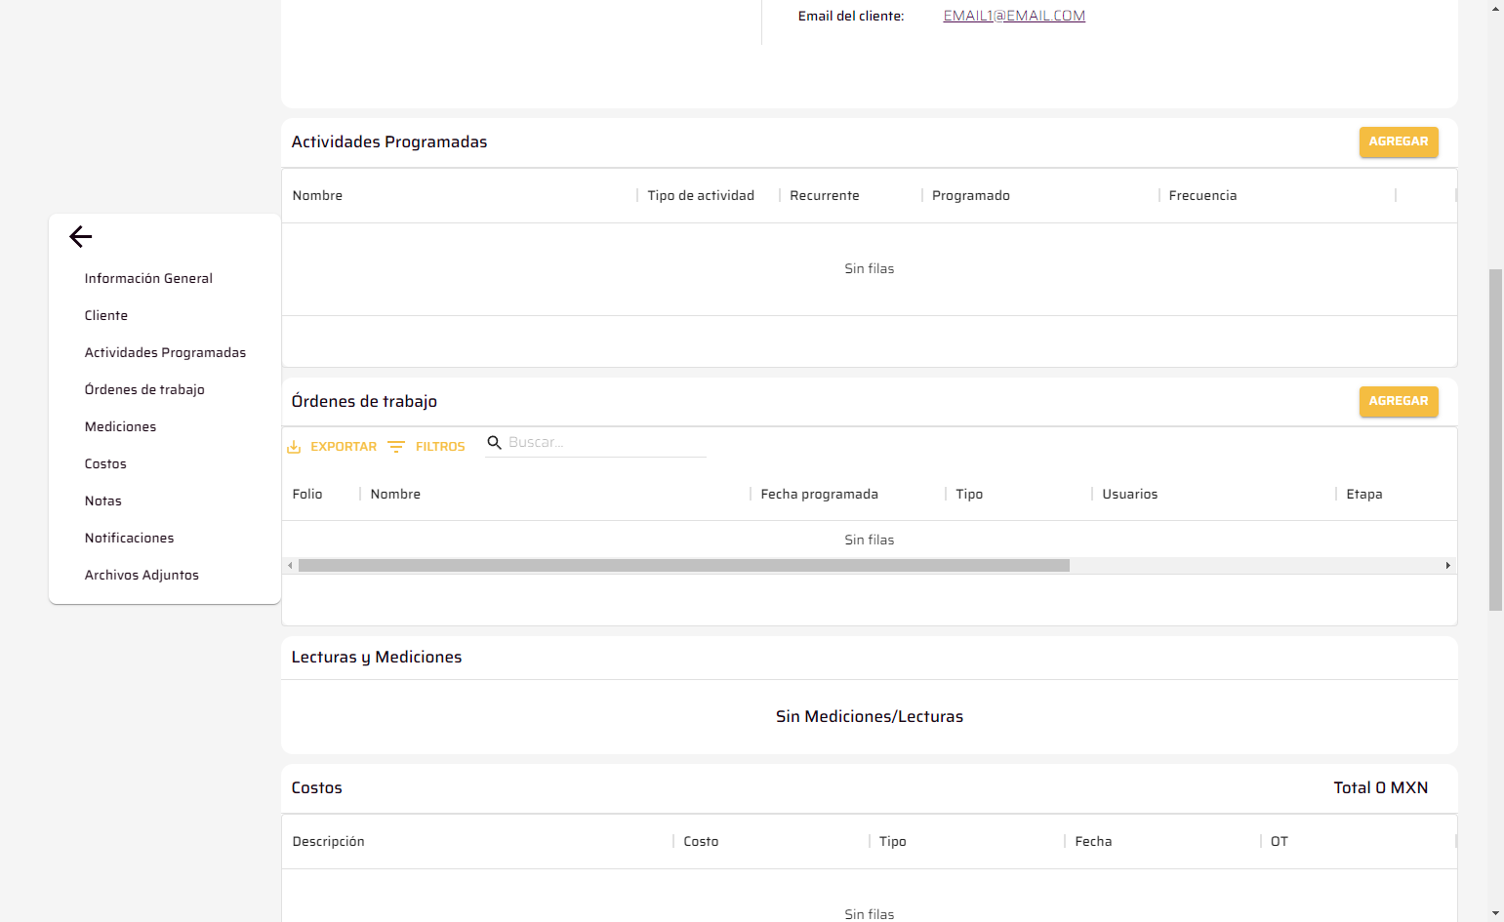Click the Fecha column header in Costos

point(1093,841)
